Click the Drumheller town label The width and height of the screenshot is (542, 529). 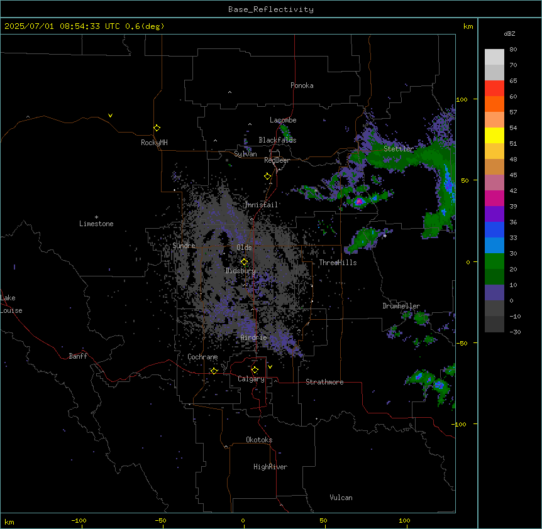(401, 306)
